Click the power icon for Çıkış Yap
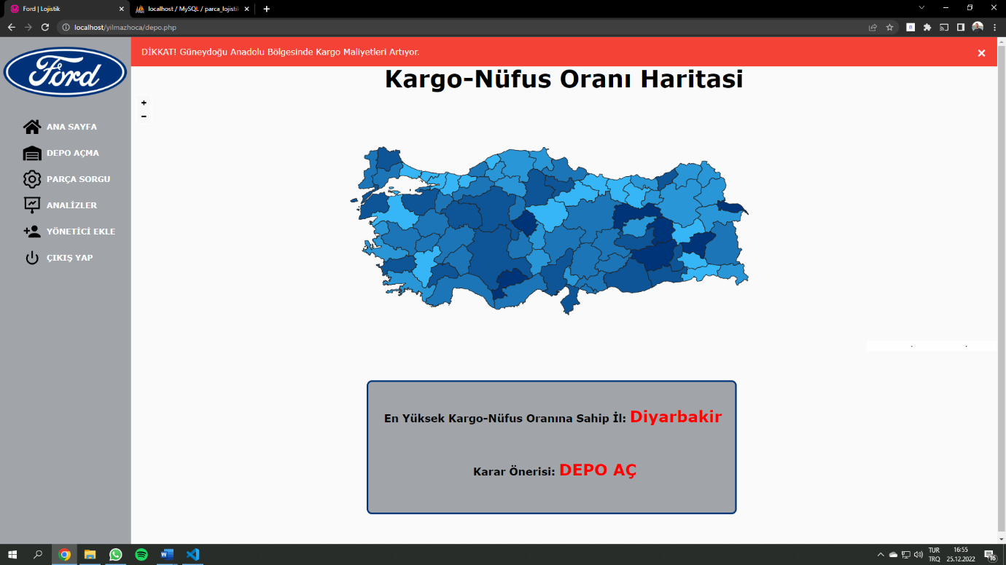Image resolution: width=1006 pixels, height=565 pixels. (32, 258)
